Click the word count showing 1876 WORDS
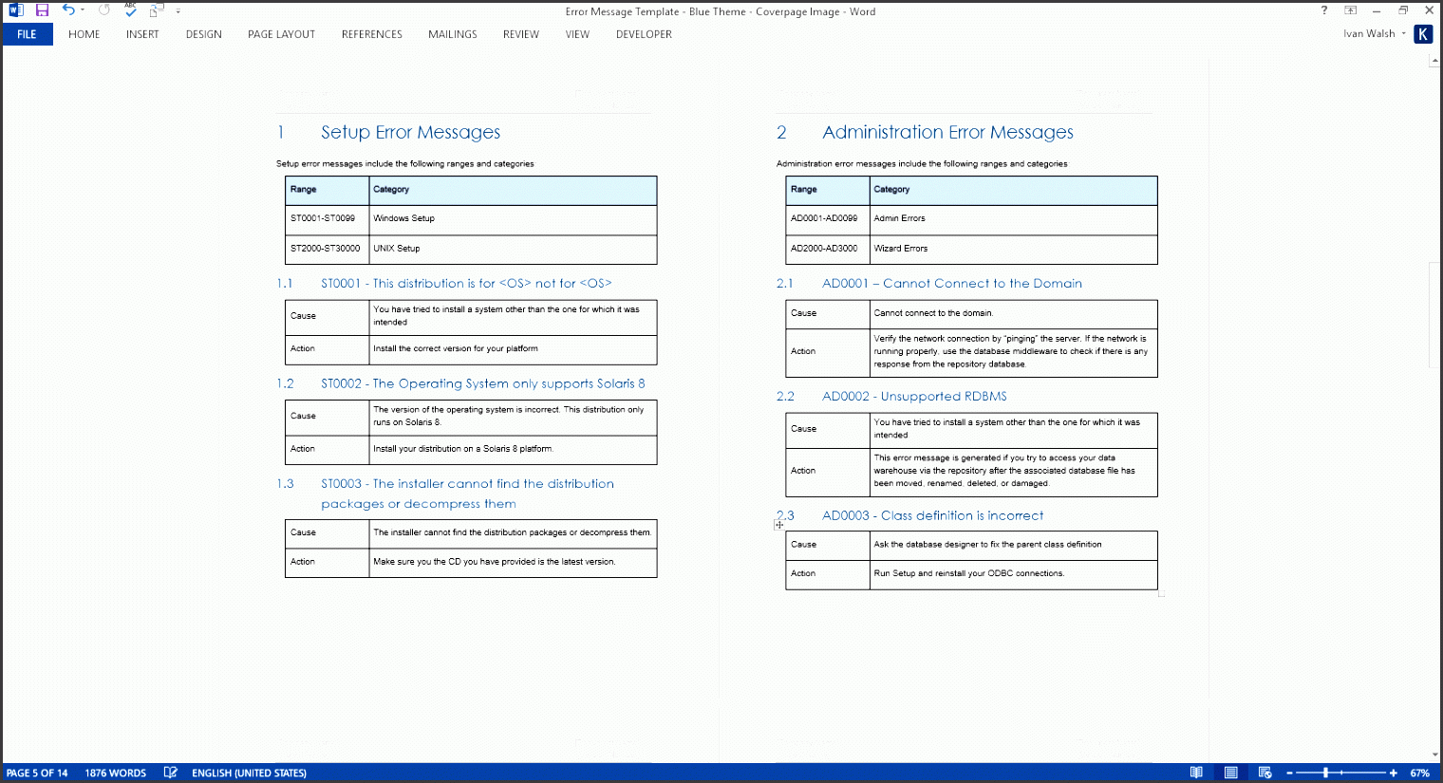Image resolution: width=1443 pixels, height=783 pixels. point(116,773)
